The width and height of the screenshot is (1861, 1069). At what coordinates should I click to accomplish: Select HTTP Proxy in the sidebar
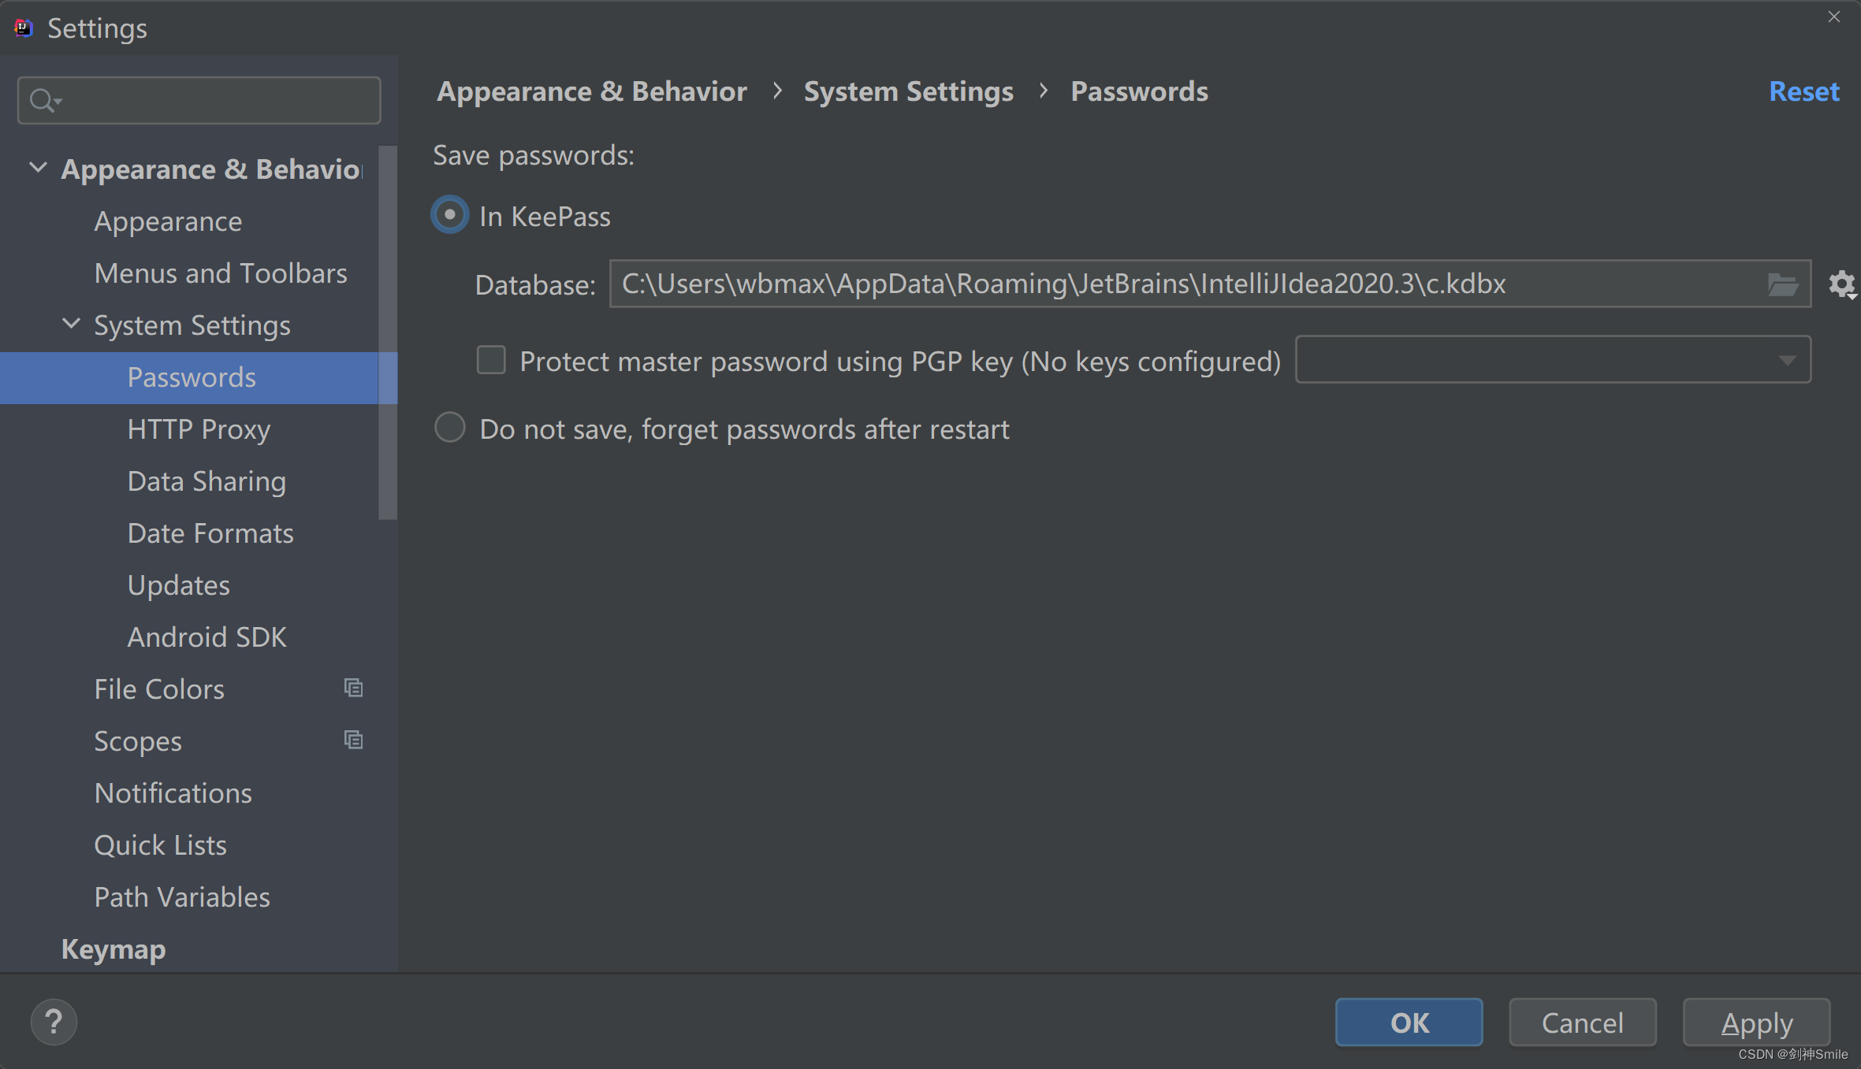pyautogui.click(x=198, y=429)
